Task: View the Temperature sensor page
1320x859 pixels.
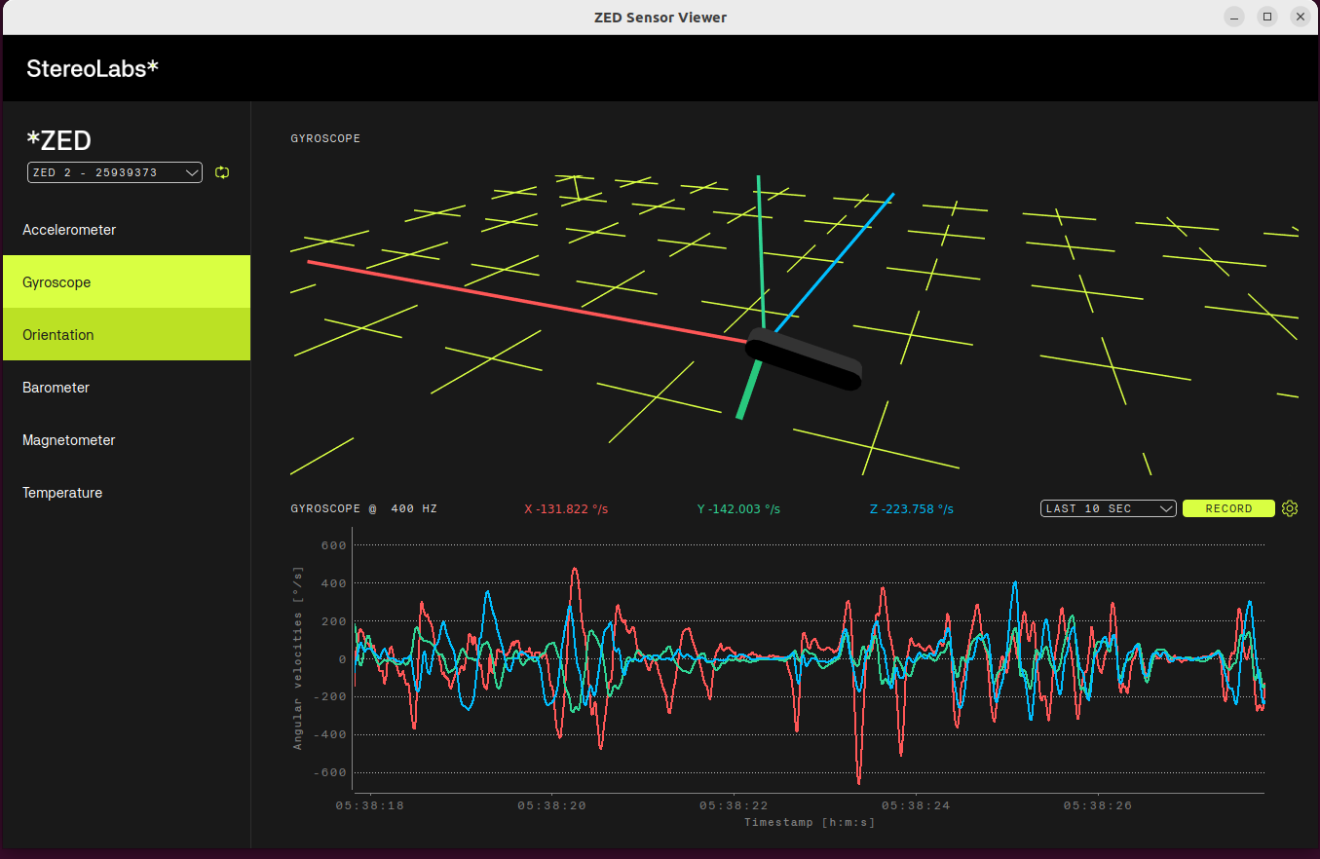Action: pyautogui.click(x=62, y=493)
